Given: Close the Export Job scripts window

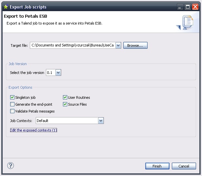Looking at the screenshot, I should (195, 7).
